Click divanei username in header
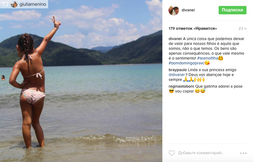 [x=188, y=10]
